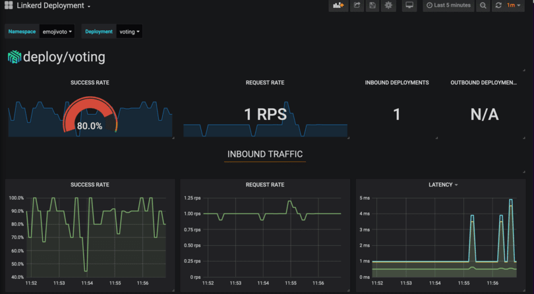Click the Deployment variable label

coord(99,32)
